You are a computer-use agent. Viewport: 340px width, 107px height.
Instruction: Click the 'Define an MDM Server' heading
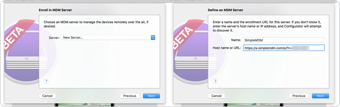point(226,10)
